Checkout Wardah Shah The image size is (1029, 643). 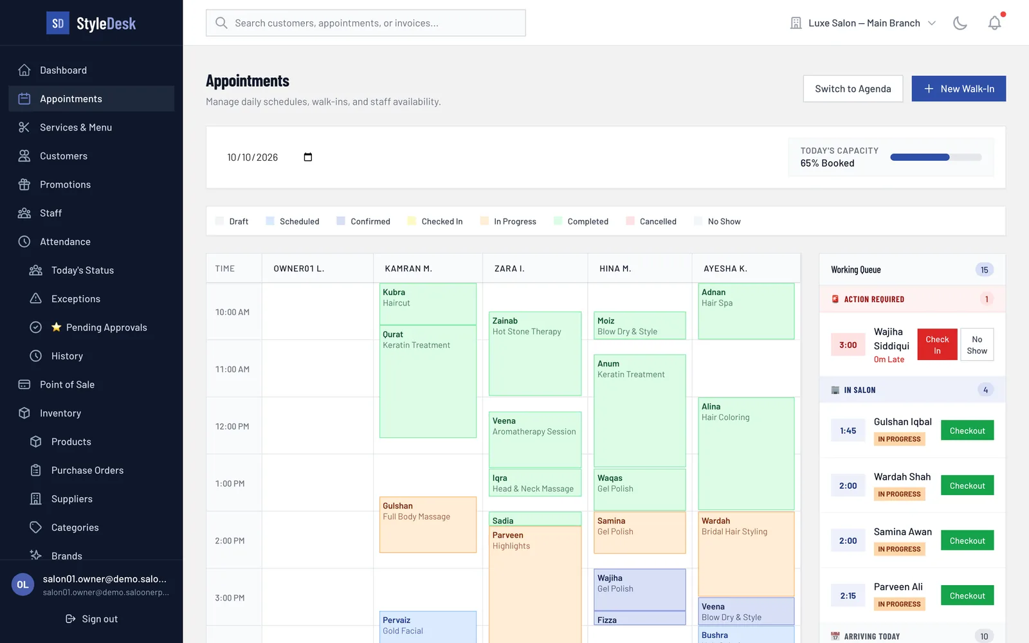point(967,485)
